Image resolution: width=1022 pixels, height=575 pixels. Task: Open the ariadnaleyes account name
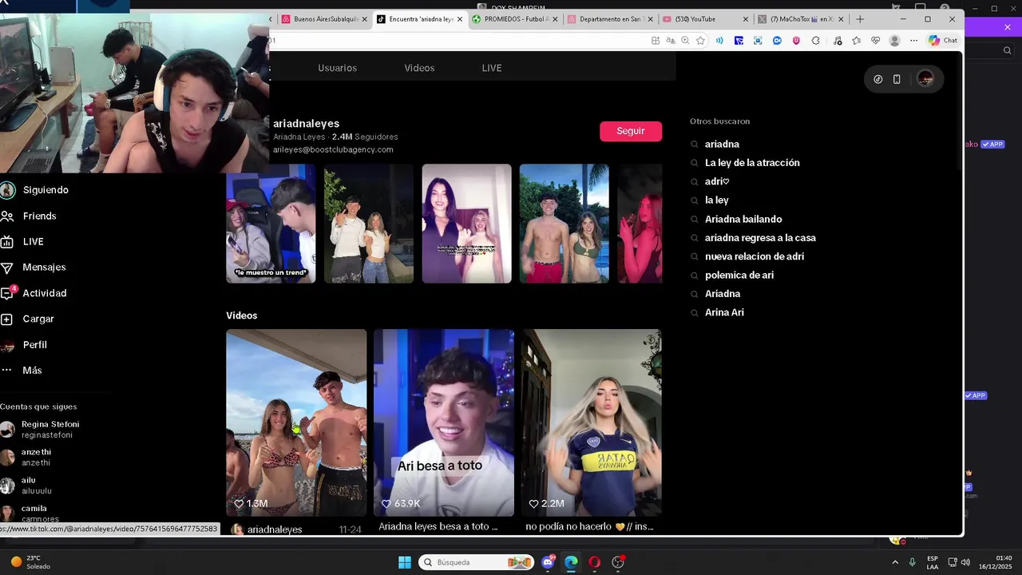(306, 124)
